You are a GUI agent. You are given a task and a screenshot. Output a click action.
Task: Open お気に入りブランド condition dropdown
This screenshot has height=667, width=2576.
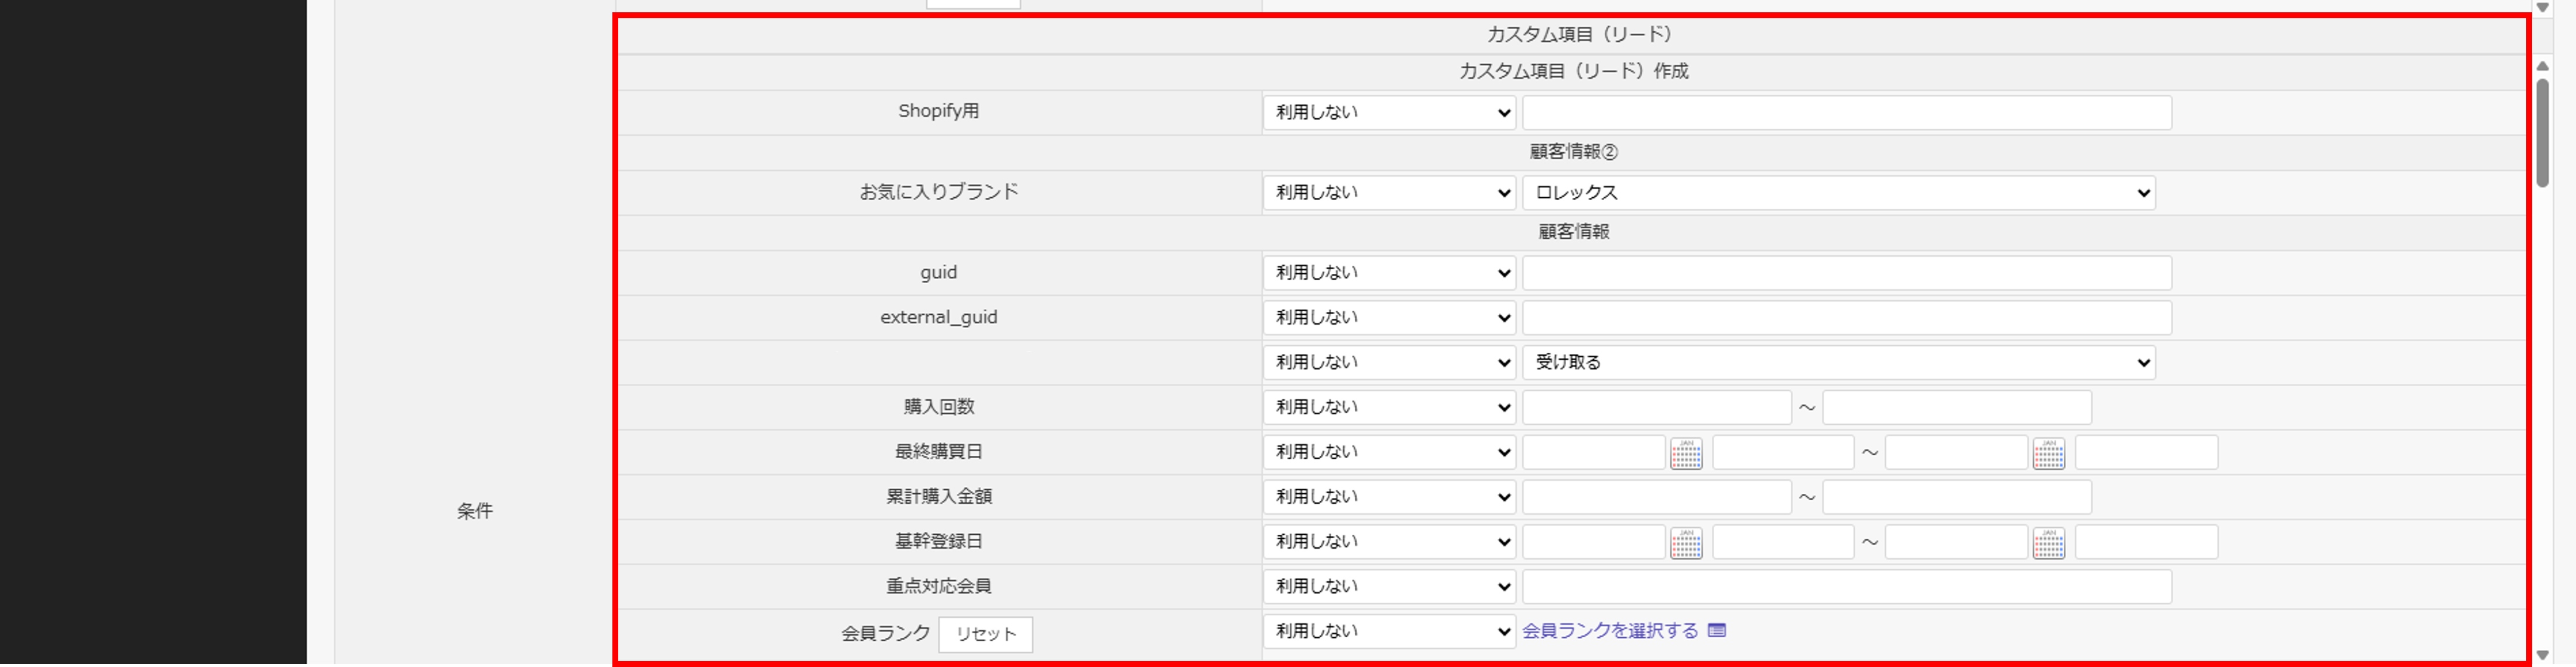click(1388, 193)
